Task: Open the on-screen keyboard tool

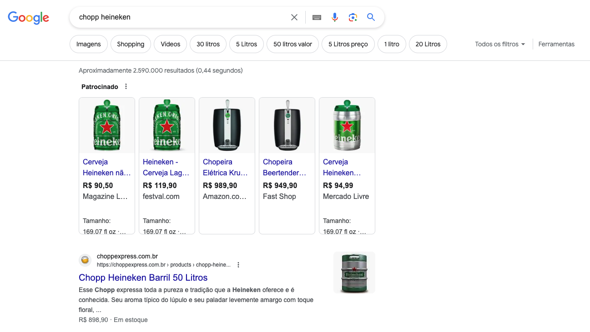Action: (317, 17)
